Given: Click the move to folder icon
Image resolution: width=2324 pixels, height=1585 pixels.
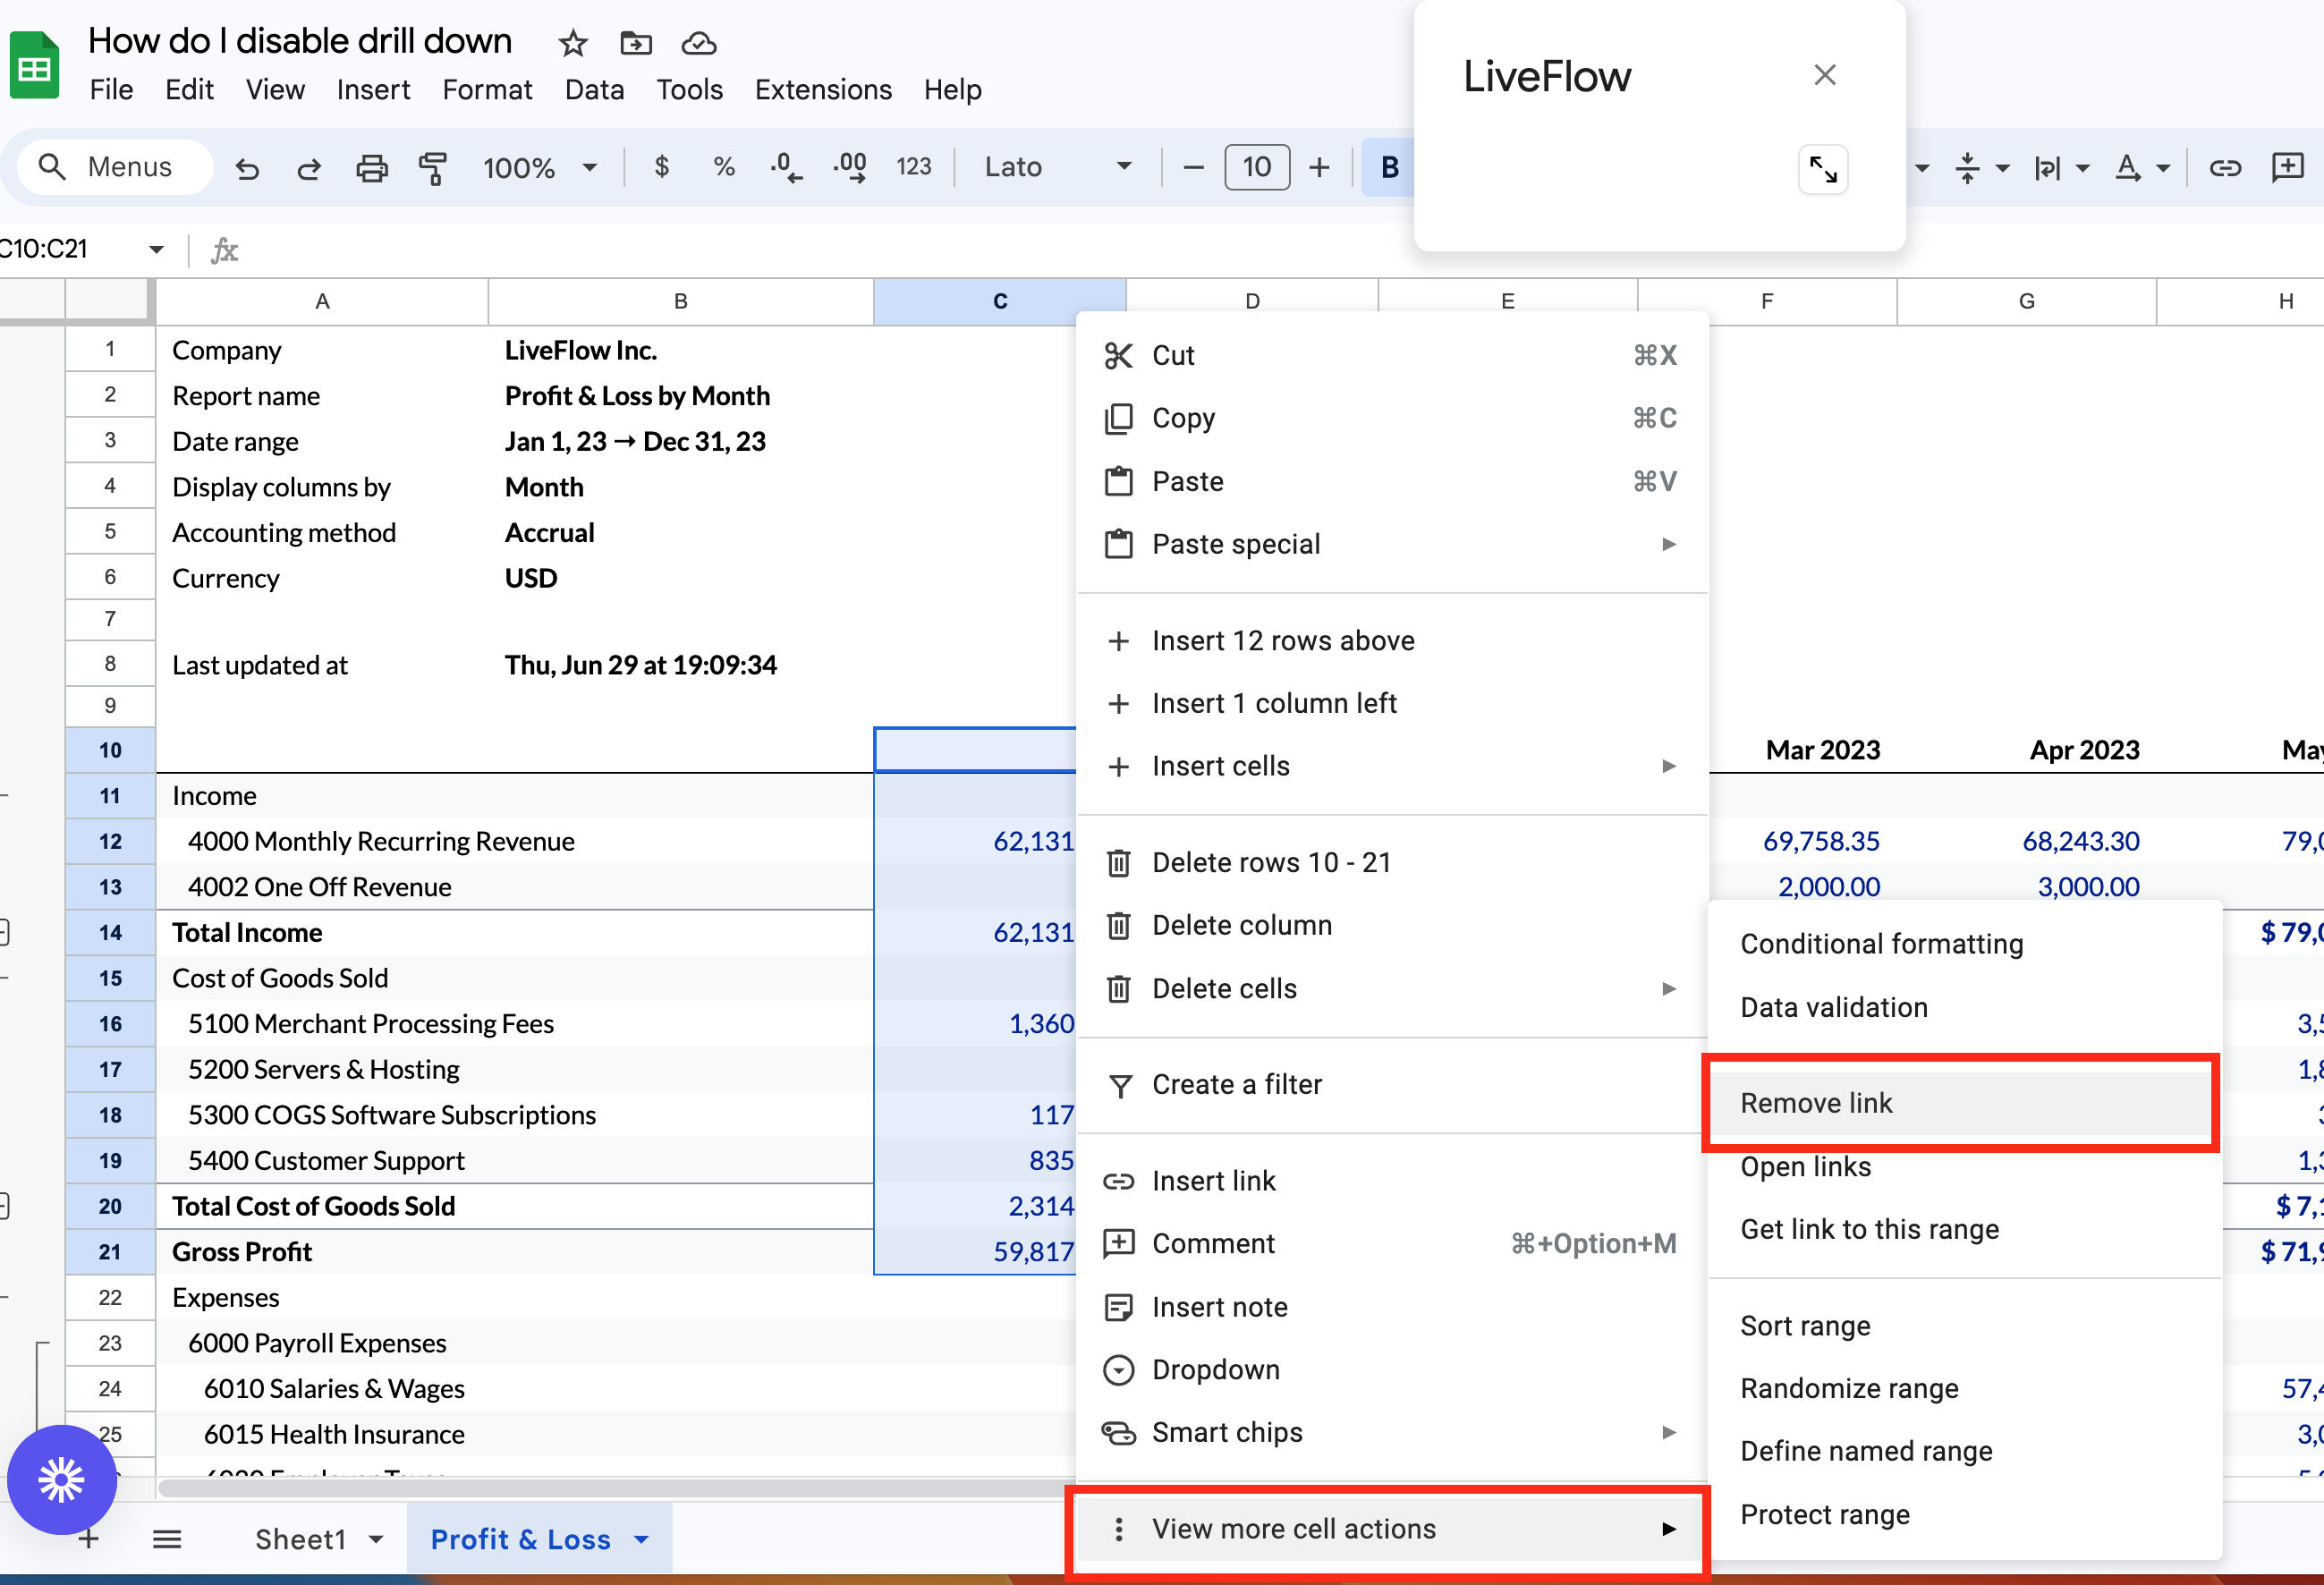Looking at the screenshot, I should (x=636, y=43).
